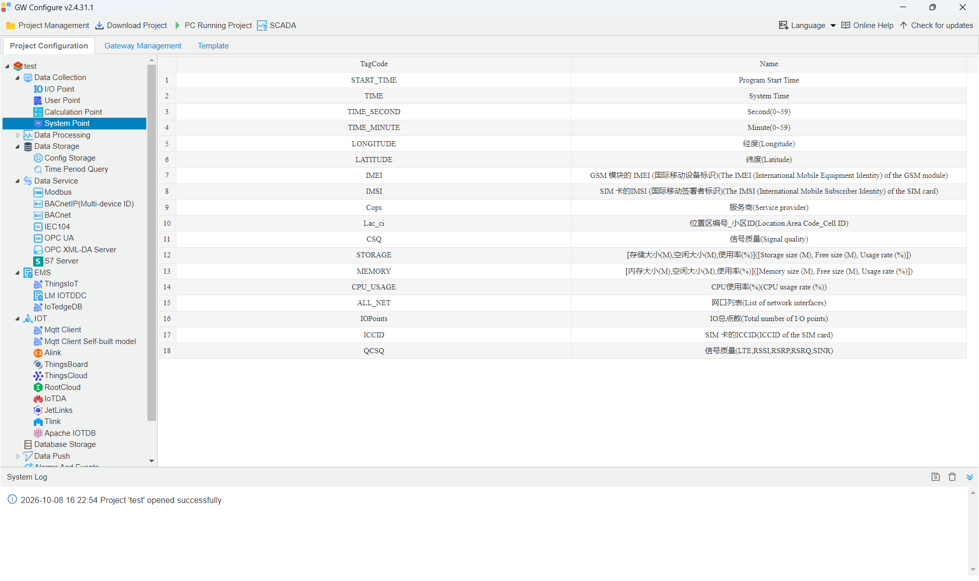Open Project Management menu
This screenshot has width=979, height=581.
click(47, 25)
